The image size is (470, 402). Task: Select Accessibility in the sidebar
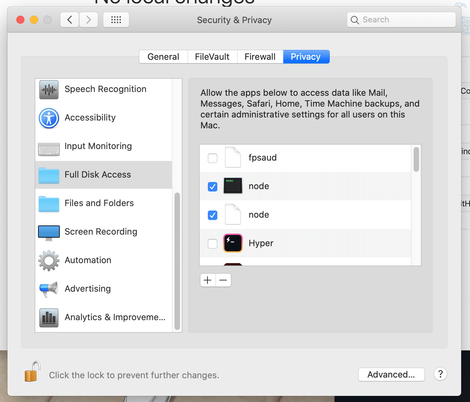[x=104, y=118]
